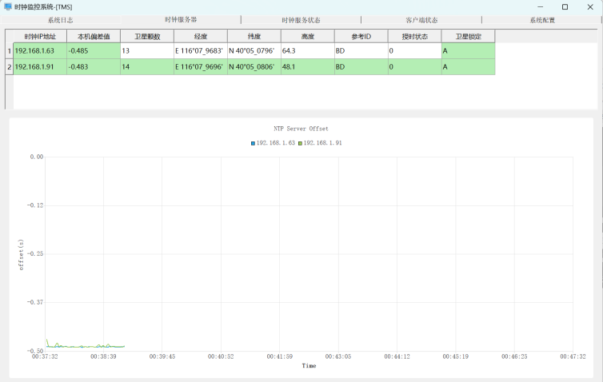Select row 2 header in the table
The width and height of the screenshot is (603, 382).
pos(9,67)
